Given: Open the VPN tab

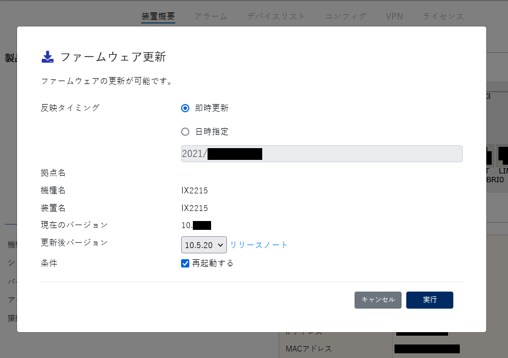Looking at the screenshot, I should pyautogui.click(x=394, y=16).
